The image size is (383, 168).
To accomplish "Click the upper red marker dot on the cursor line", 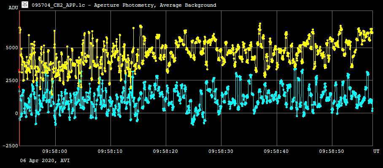I will point(19,70).
